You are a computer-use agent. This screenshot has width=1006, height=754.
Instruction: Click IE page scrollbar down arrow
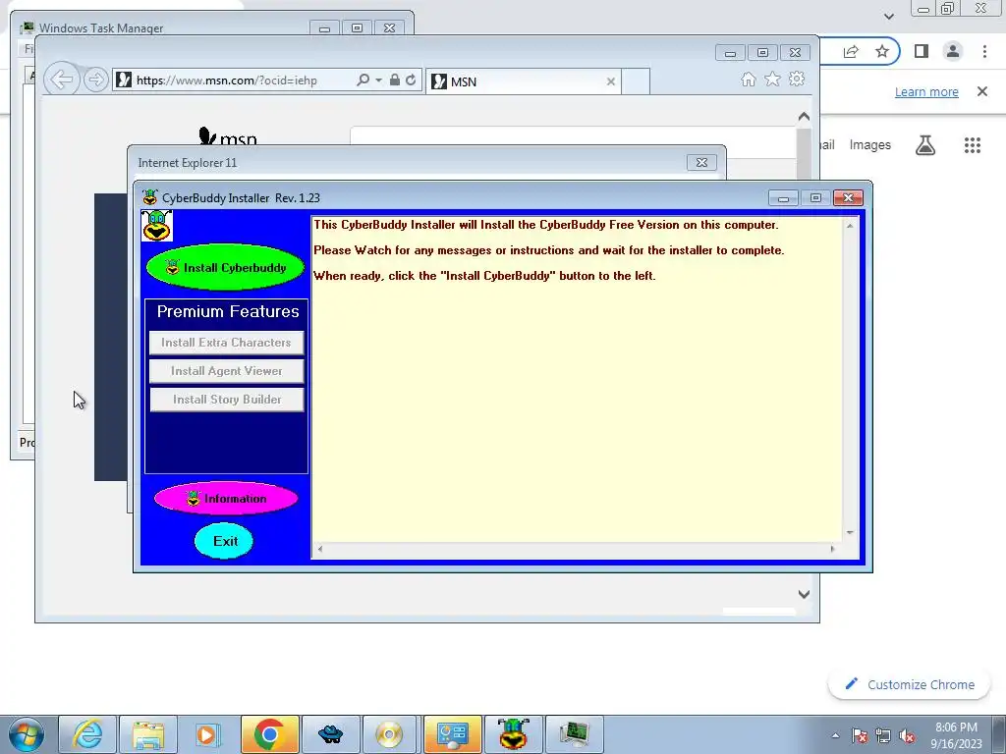coord(804,594)
